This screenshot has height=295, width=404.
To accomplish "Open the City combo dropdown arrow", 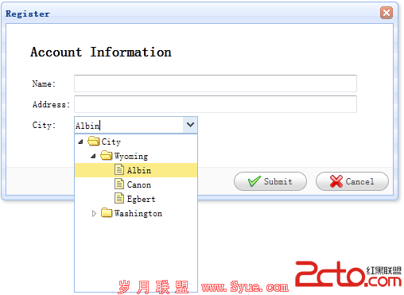I will click(x=190, y=125).
